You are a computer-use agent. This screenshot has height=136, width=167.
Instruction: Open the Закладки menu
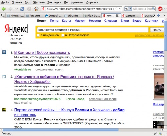point(54,2)
